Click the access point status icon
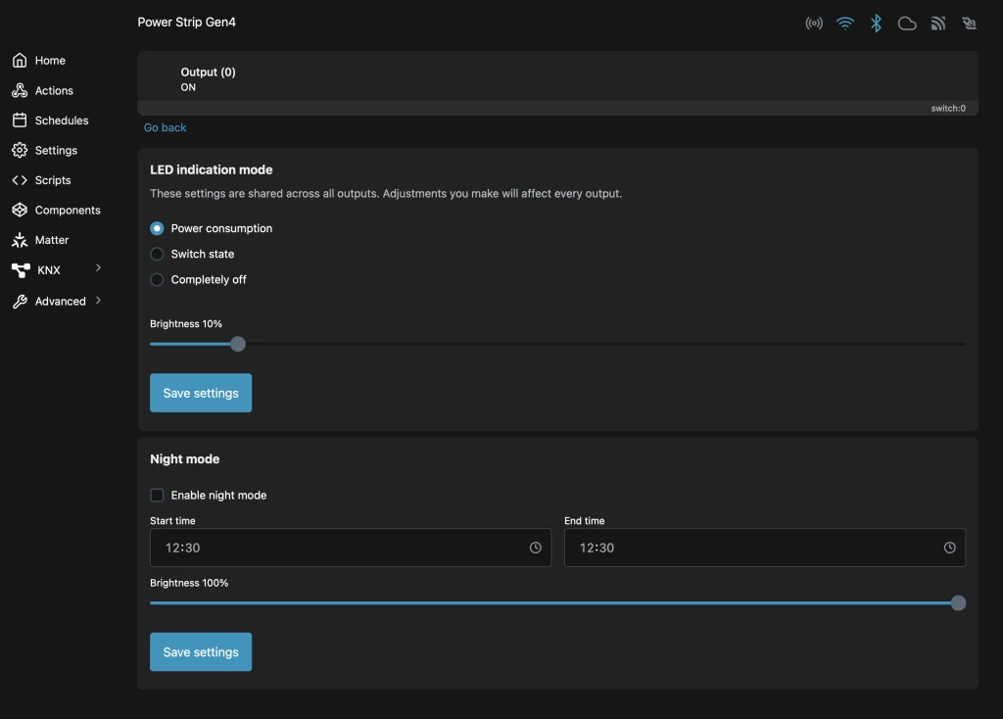Screen dimensions: 1003x719 click(x=814, y=24)
